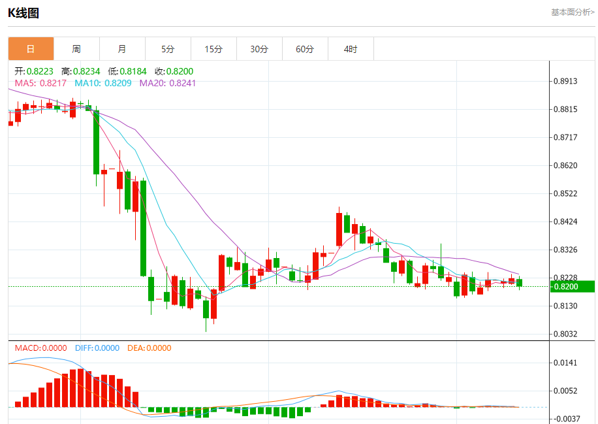Click the 0.8620 price axis label
The height and width of the screenshot is (424, 598).
click(565, 165)
